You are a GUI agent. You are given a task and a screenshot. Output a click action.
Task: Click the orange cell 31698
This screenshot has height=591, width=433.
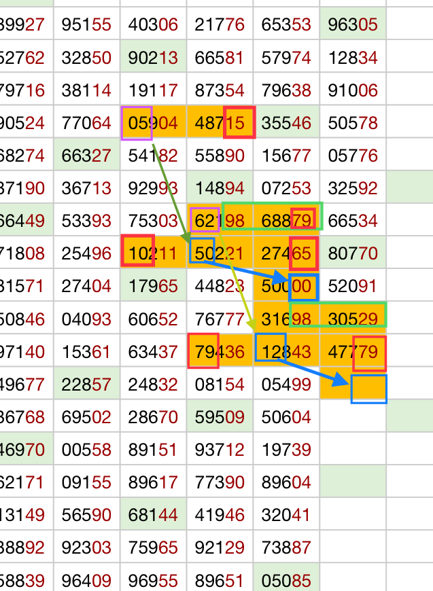point(286,318)
